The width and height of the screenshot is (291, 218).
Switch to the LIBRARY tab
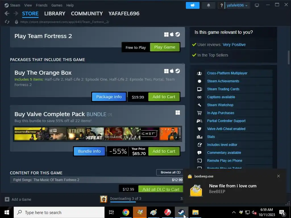point(55,14)
